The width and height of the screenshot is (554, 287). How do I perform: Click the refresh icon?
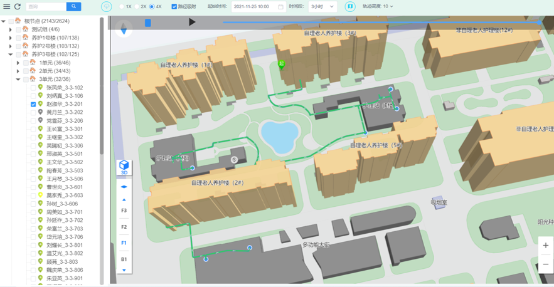coord(18,7)
